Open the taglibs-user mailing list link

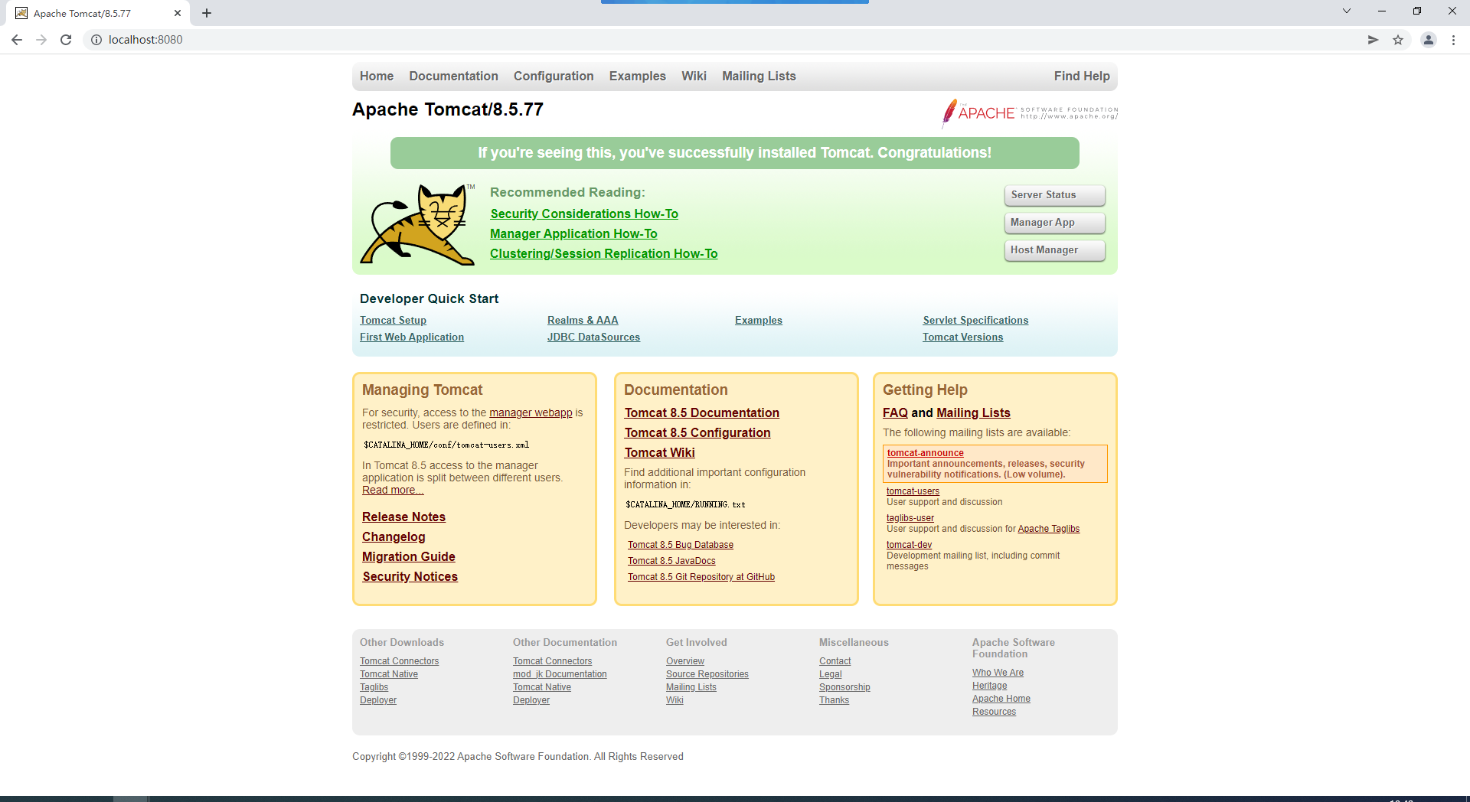[x=910, y=518]
